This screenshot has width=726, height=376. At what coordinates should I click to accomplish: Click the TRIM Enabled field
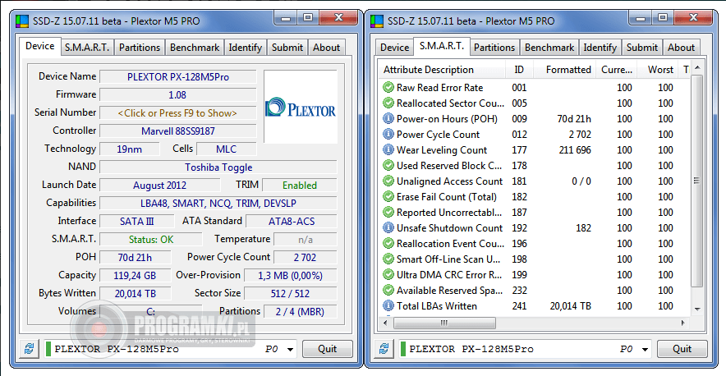(x=300, y=186)
